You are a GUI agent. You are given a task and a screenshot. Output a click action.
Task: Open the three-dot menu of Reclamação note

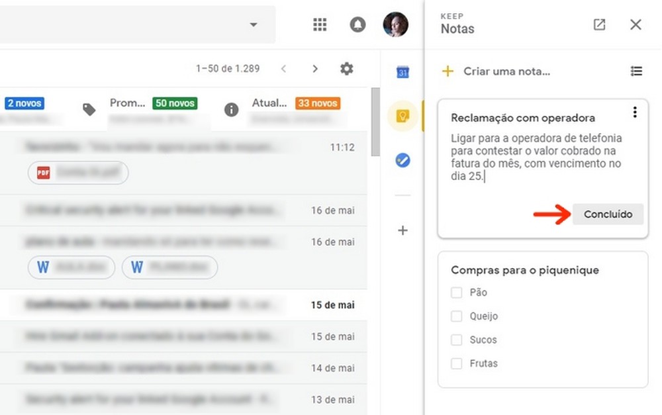(635, 112)
